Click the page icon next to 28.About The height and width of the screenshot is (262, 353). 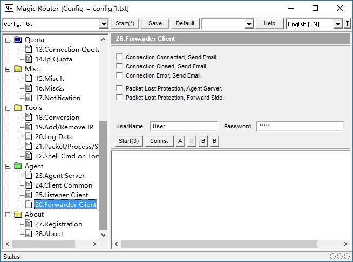tap(29, 233)
